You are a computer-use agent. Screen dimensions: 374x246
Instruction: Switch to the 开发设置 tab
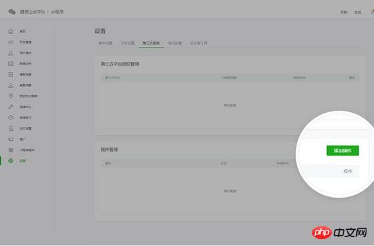pyautogui.click(x=128, y=43)
